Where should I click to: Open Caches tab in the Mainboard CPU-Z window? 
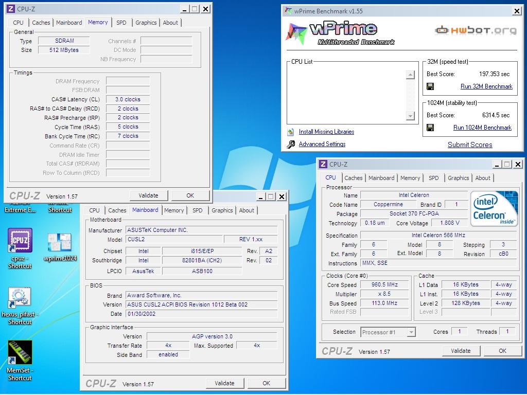click(117, 210)
